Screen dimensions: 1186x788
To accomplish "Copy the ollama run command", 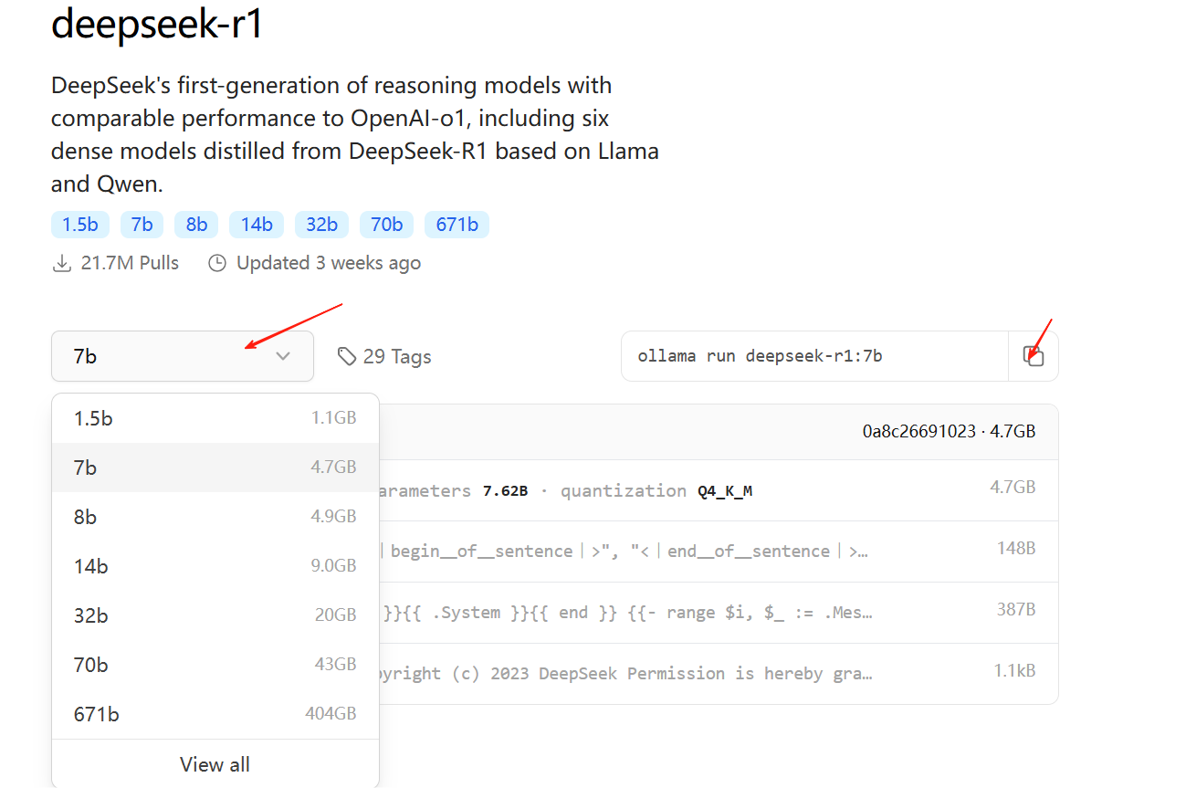I will (x=1034, y=356).
